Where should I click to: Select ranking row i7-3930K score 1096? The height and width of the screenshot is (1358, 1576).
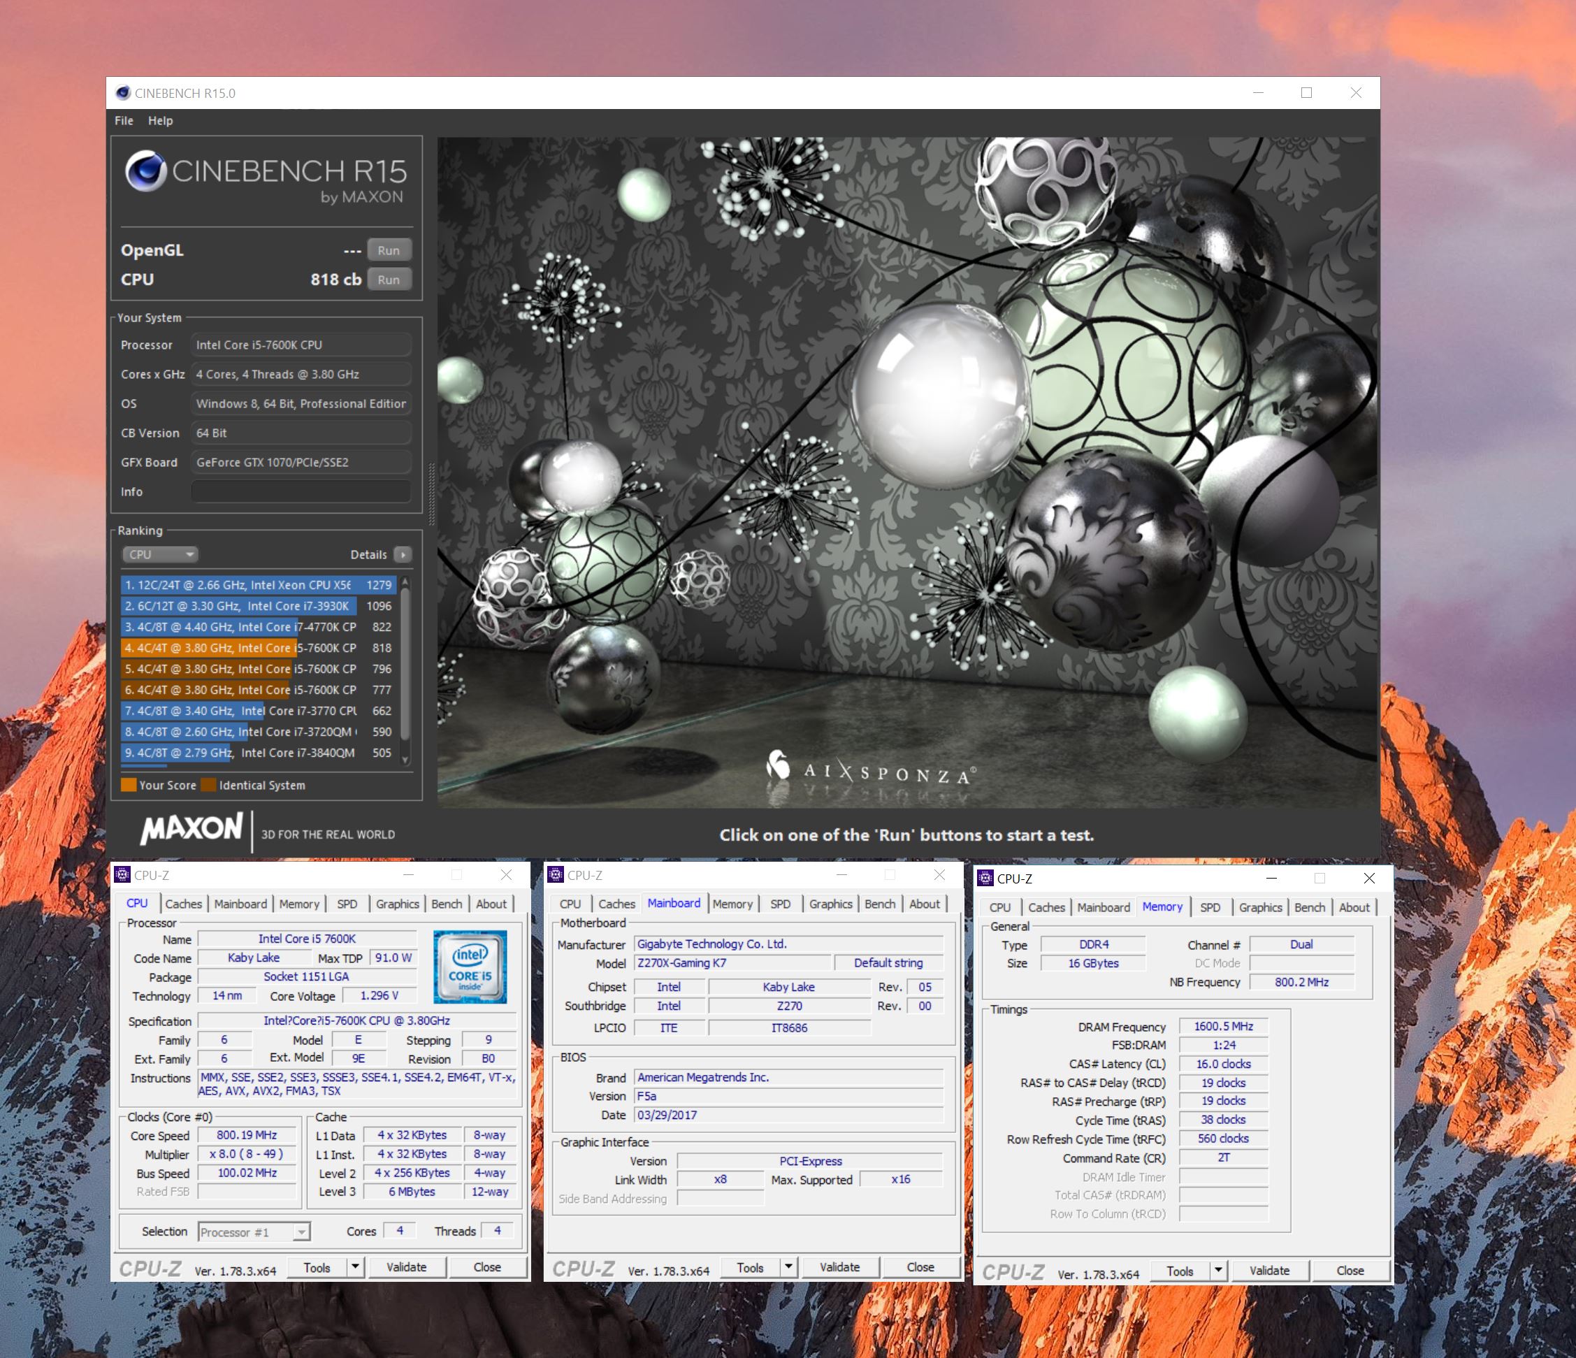coord(259,607)
